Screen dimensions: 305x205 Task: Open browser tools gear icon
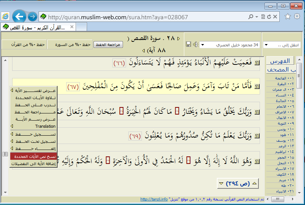[297, 17]
